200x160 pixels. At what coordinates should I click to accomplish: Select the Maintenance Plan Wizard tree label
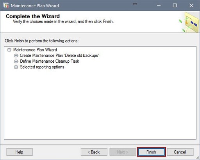35,50
